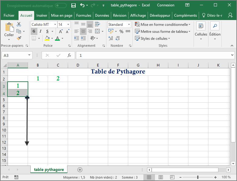This screenshot has width=237, height=181.
Task: Open the Formules ribbon tab
Action: (84, 15)
